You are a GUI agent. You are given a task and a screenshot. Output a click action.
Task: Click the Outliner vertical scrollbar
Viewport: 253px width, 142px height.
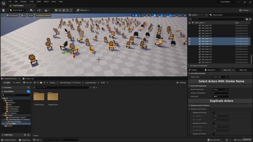tap(251, 59)
